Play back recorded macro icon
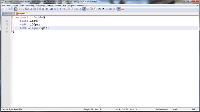200x112 pixels. coord(107,9)
